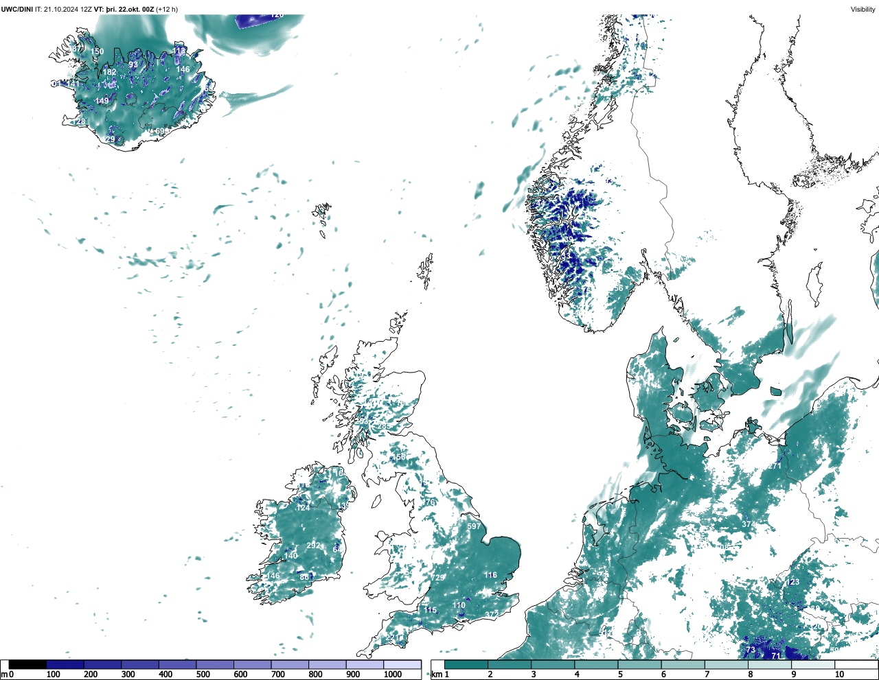Pick the 3–4 km legend swatch
Screen dimensions: 879x680
(x=553, y=664)
